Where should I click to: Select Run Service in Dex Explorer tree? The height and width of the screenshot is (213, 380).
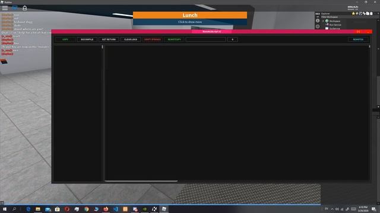point(335,25)
